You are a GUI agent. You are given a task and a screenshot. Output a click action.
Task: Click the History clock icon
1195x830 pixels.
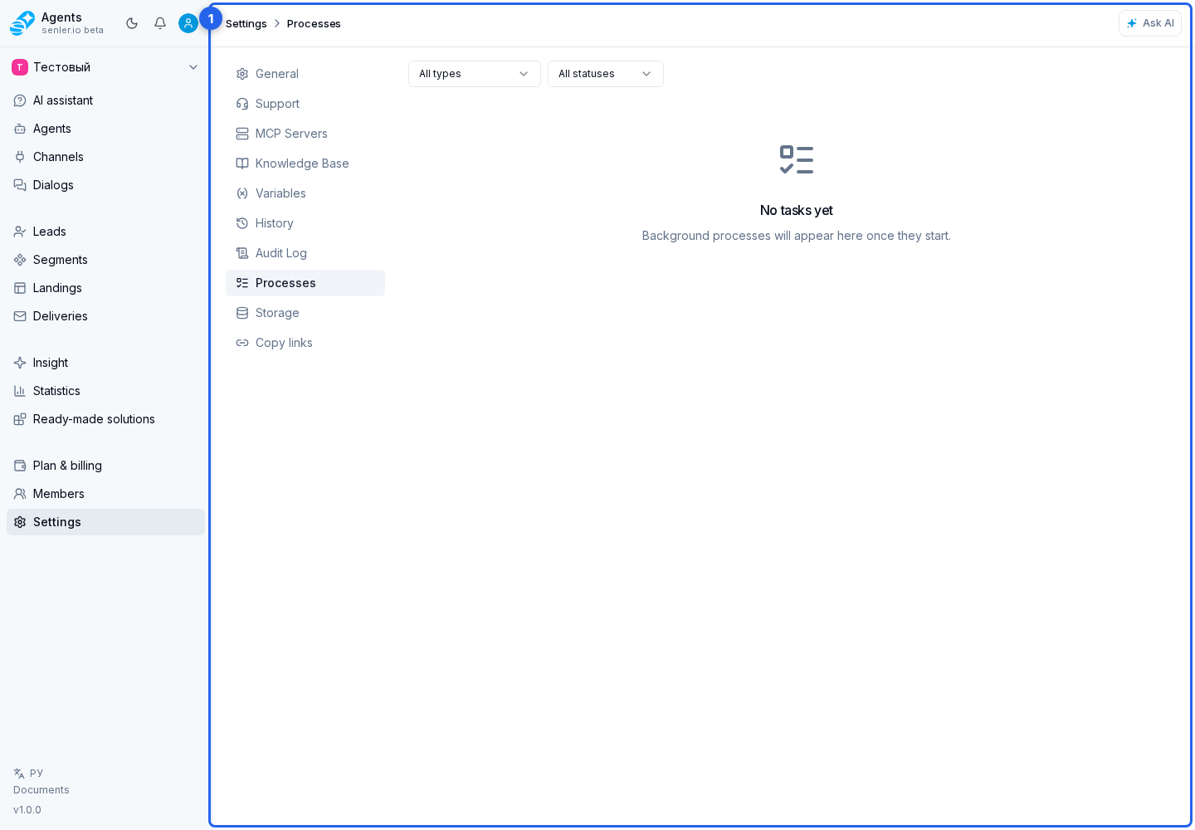[242, 223]
